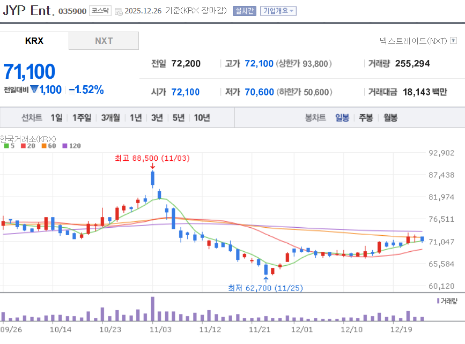Click the 상한가 93,800 text
The width and height of the screenshot is (465, 344).
coord(304,63)
